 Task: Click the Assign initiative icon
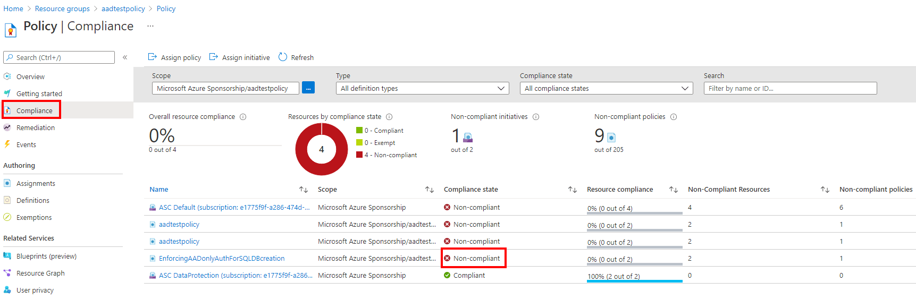214,57
